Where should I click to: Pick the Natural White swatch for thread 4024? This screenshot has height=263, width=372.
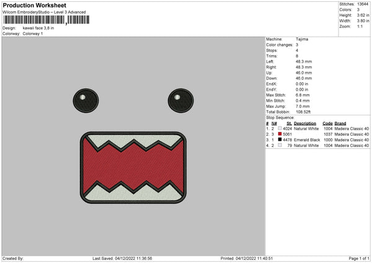coord(280,128)
